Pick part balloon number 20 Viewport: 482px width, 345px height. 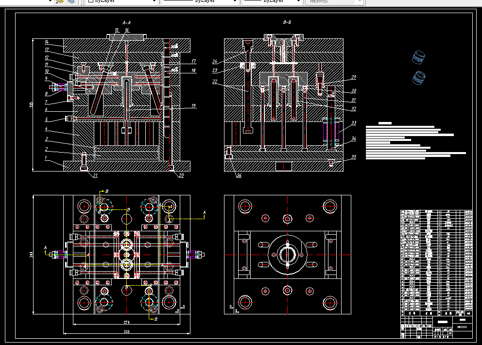point(181,175)
